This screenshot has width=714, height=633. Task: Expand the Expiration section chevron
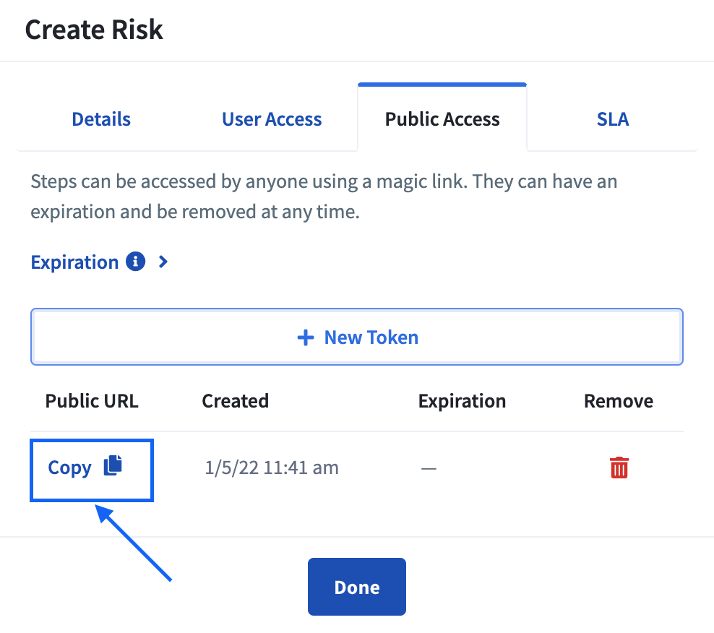click(163, 262)
